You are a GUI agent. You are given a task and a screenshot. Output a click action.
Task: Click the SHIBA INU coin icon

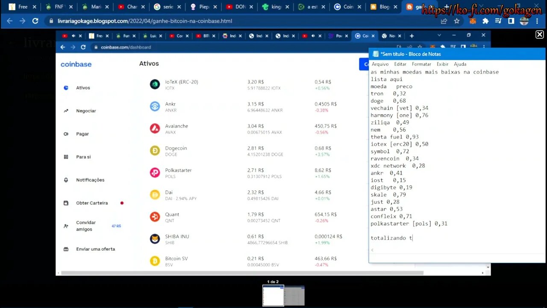tap(155, 239)
